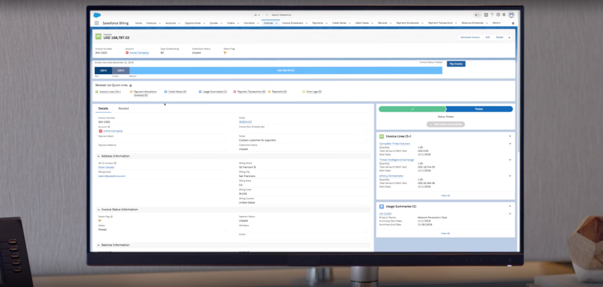
Task: Click the Invoice Lines quick link icon
Action: (x=97, y=92)
